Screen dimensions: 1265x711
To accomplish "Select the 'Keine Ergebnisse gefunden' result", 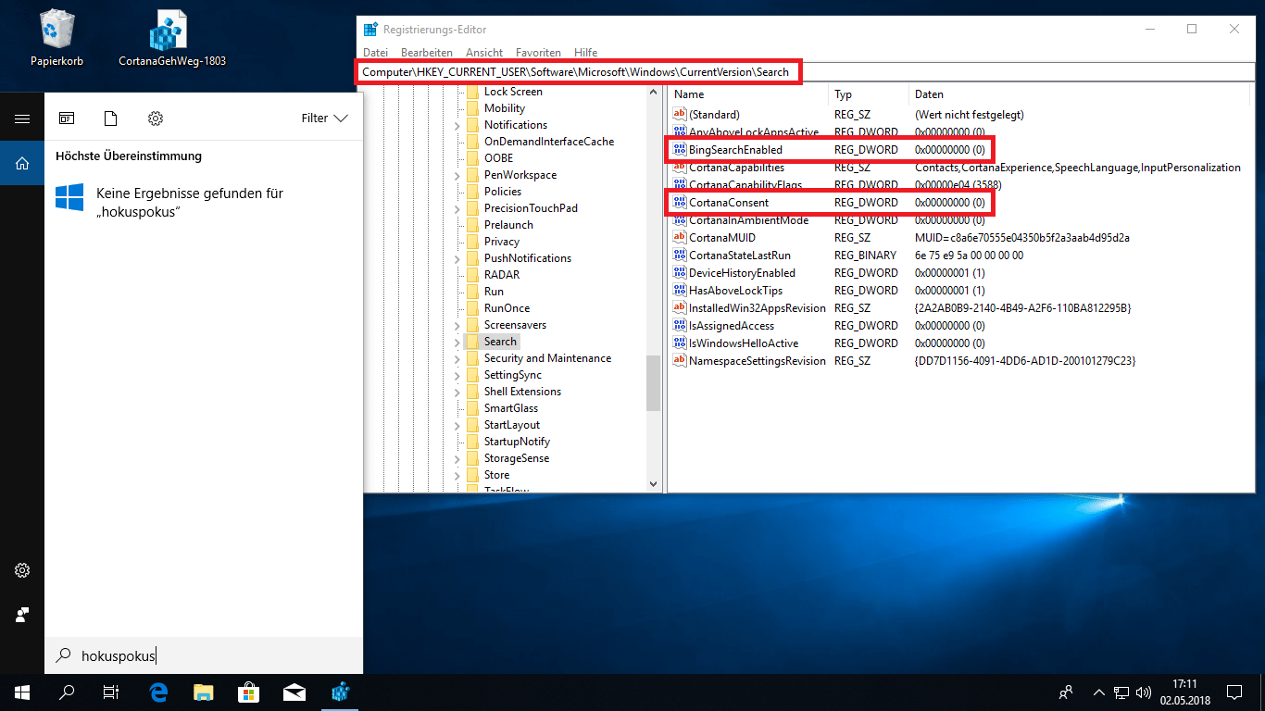I will click(x=204, y=203).
